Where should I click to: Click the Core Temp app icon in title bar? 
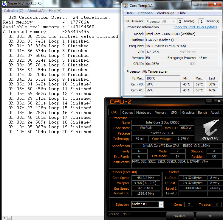tap(126, 6)
